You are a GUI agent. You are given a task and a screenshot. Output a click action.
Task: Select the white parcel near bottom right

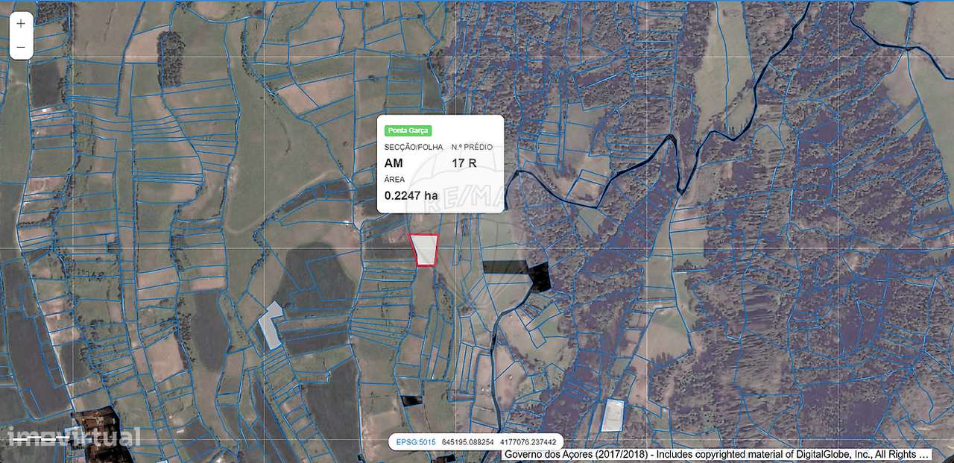[x=613, y=415]
